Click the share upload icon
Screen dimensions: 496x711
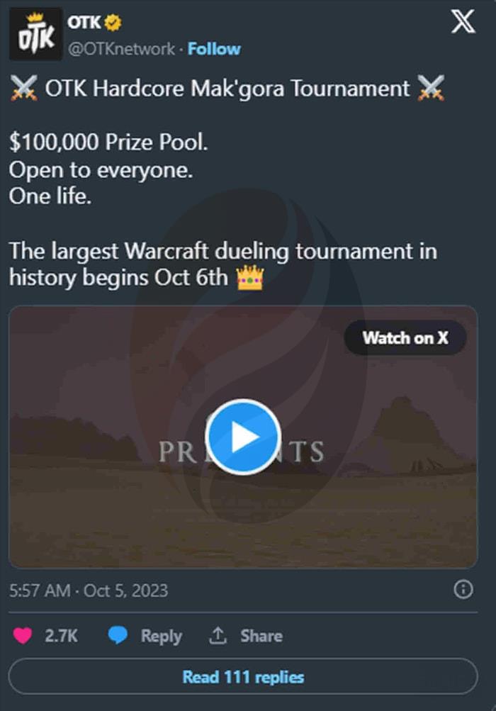(x=218, y=635)
